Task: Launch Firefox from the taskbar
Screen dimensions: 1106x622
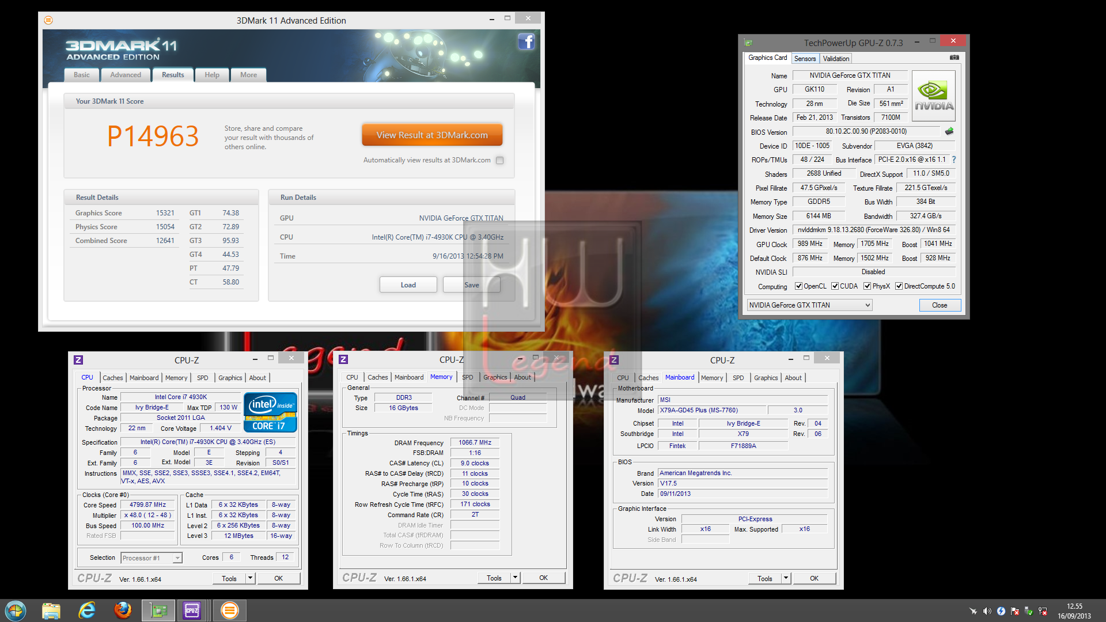Action: pyautogui.click(x=123, y=610)
